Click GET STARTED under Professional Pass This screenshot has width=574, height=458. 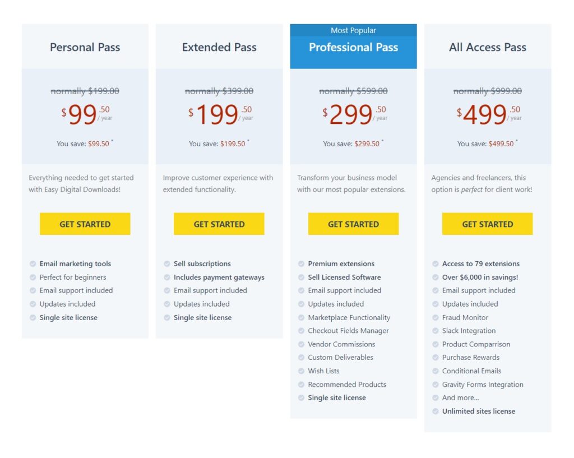click(353, 224)
